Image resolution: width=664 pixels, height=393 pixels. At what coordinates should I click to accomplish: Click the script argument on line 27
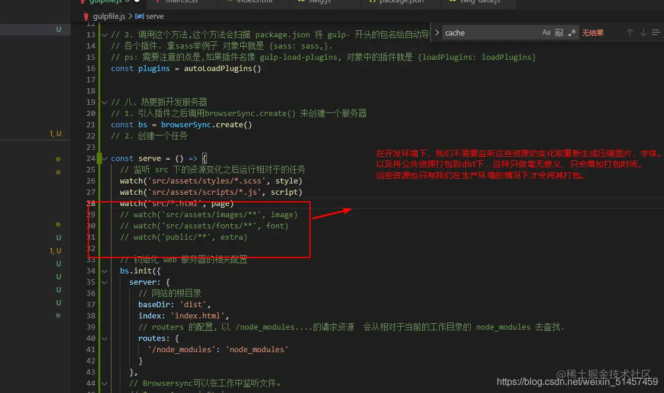tap(284, 192)
